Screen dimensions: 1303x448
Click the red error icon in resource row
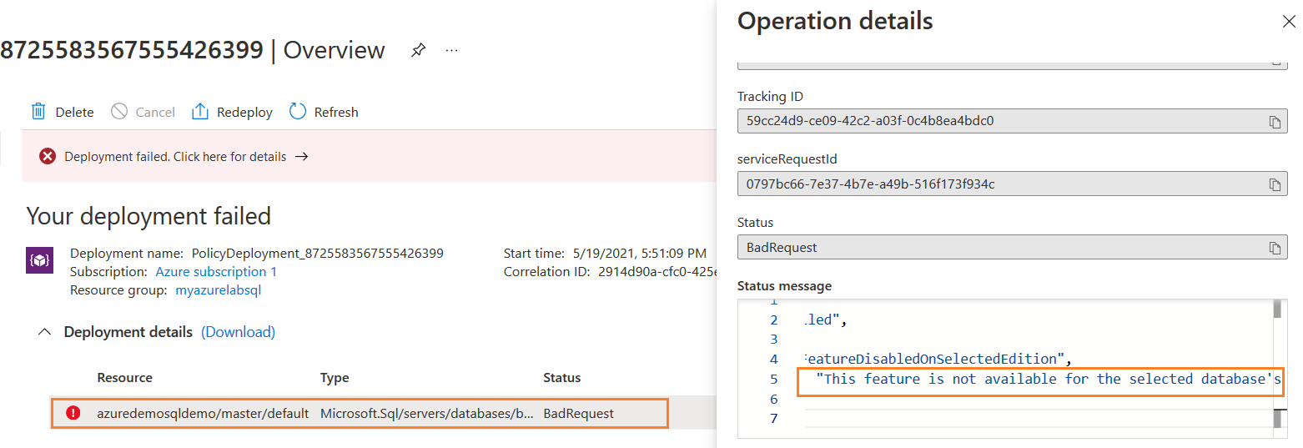73,413
